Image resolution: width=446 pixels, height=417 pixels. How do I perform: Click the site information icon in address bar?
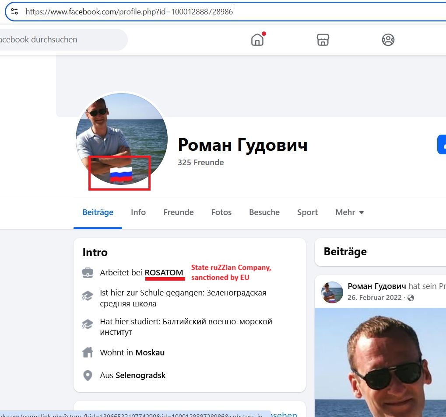(14, 12)
